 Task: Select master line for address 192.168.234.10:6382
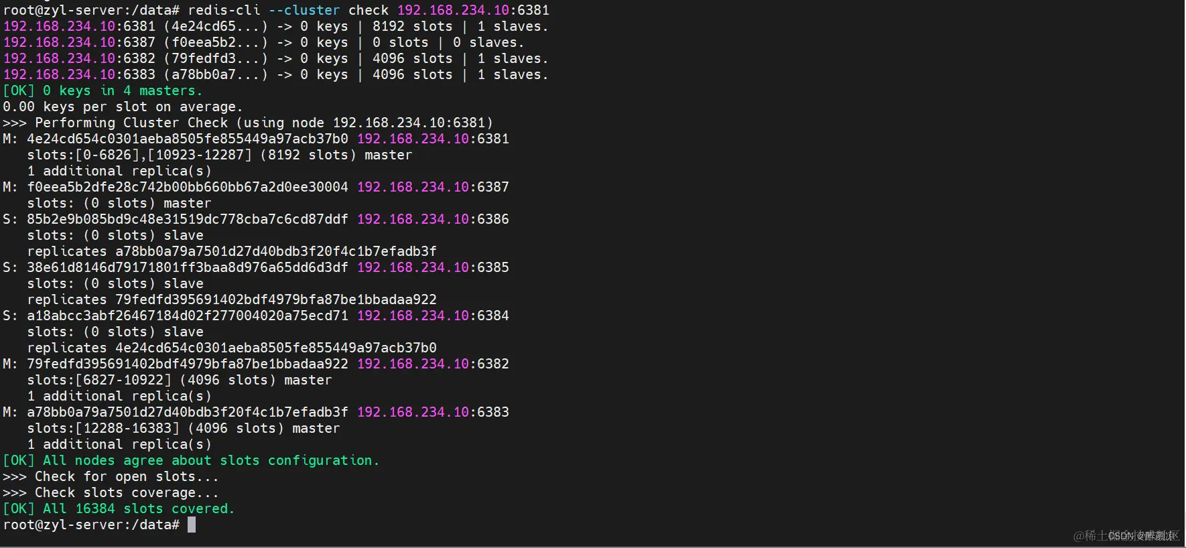(256, 364)
